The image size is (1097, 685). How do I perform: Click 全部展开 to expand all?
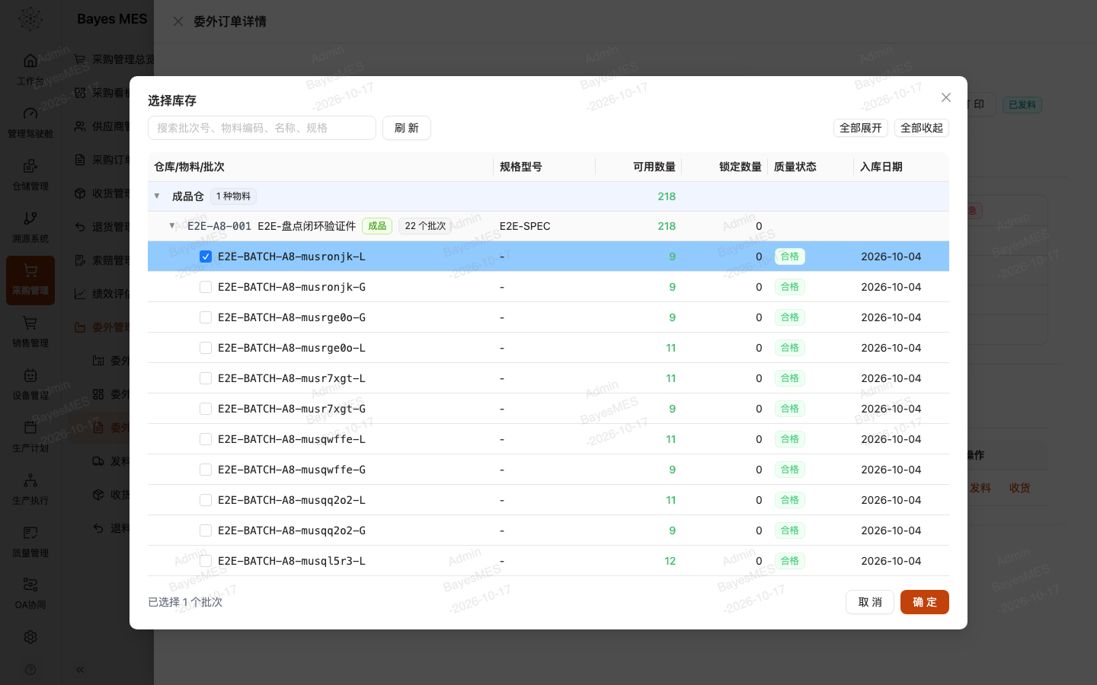(x=861, y=128)
